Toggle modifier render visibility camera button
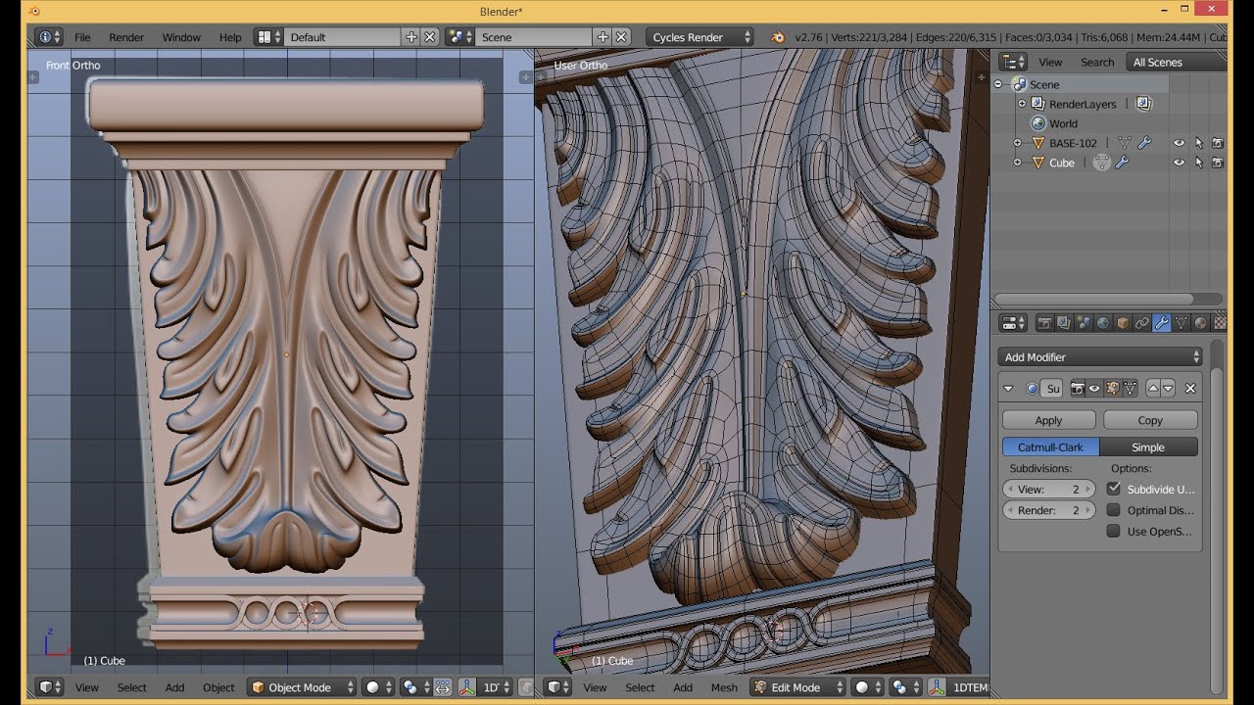 tap(1078, 389)
